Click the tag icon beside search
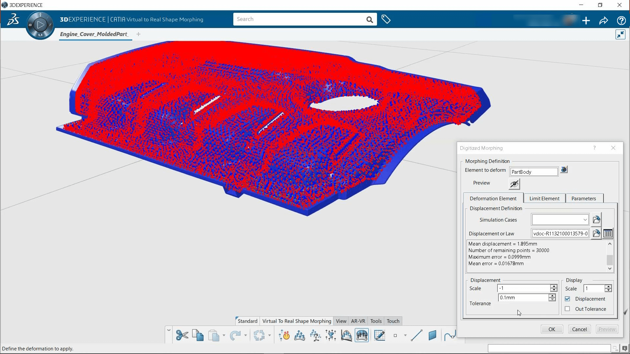The width and height of the screenshot is (630, 354). pyautogui.click(x=386, y=20)
